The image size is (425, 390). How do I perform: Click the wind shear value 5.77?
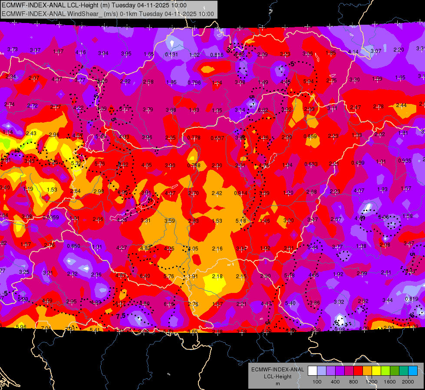click(x=125, y=109)
